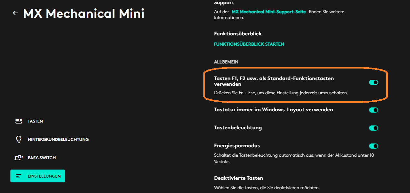
Task: Click the lightbulb icon for Hintergrundbeleuchtung
Action: tap(18, 139)
